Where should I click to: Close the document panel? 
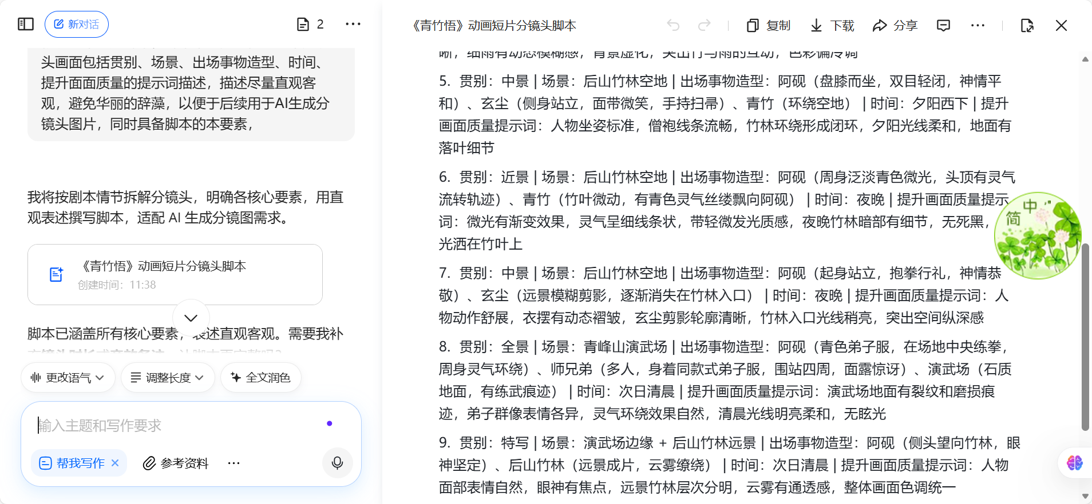pyautogui.click(x=1061, y=25)
